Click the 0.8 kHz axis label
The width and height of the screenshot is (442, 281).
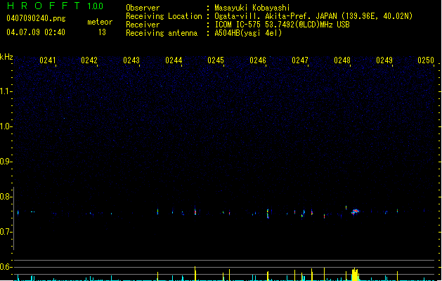pos(6,197)
